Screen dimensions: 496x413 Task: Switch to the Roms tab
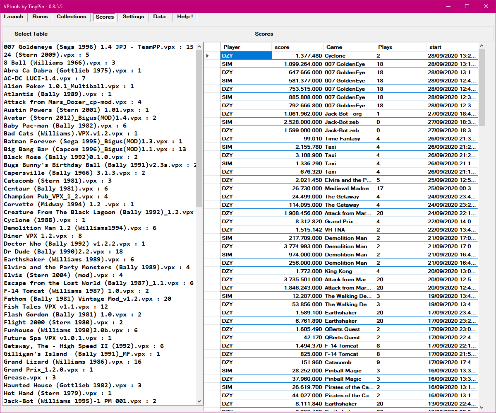coord(40,17)
